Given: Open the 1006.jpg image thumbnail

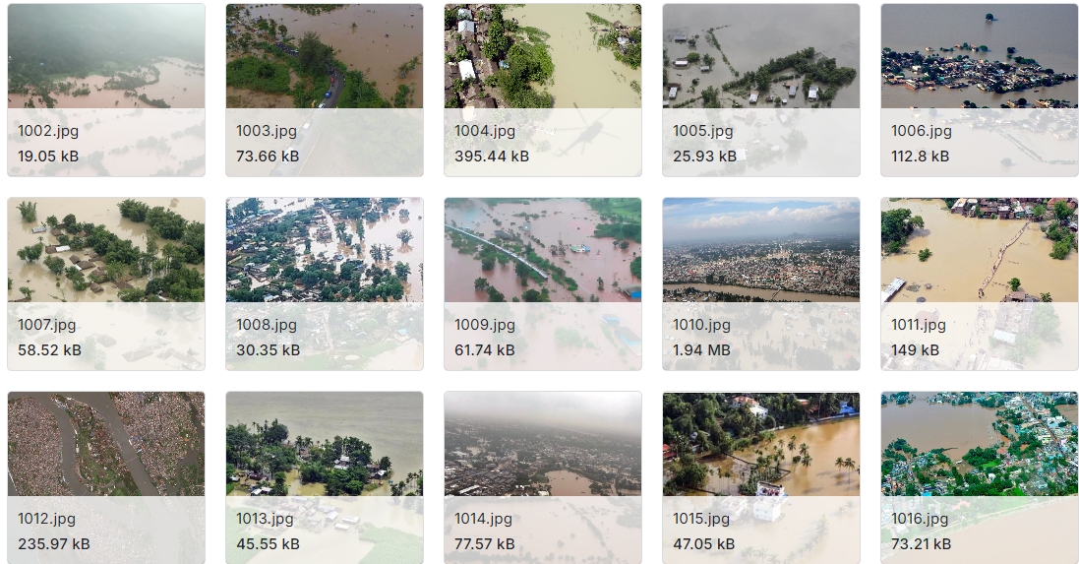Looking at the screenshot, I should click(x=980, y=56).
